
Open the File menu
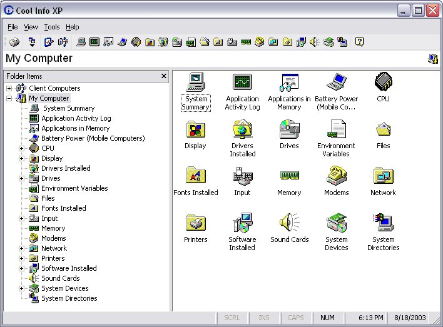(x=13, y=27)
